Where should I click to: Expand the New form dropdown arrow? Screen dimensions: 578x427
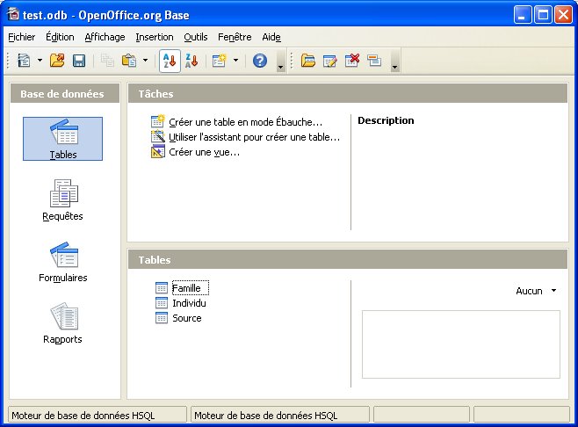[x=235, y=60]
